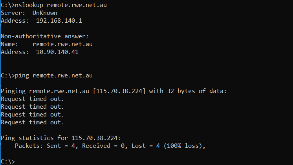
Task: Click the ping command word
Action: coord(22,75)
